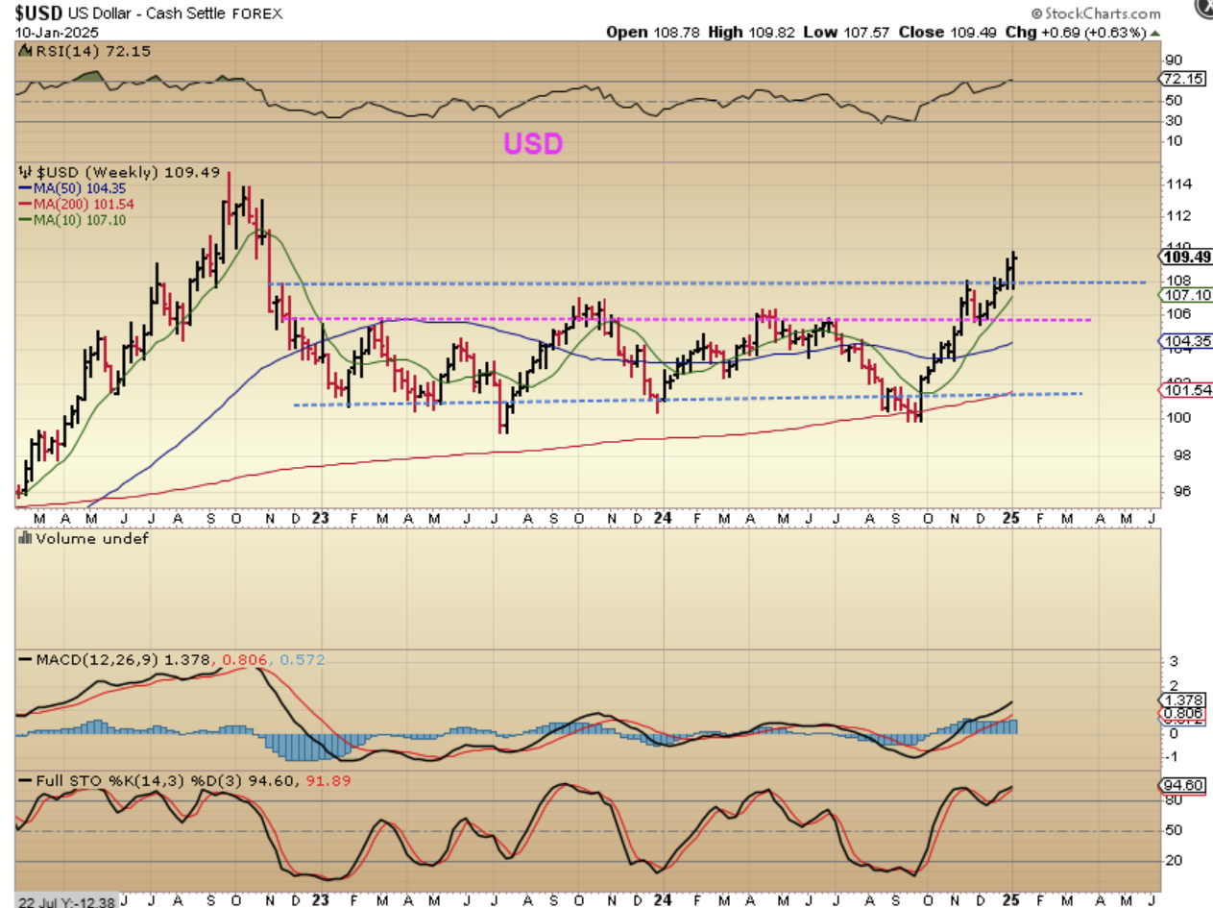This screenshot has height=908, width=1213.
Task: Click the 107.10 MA tag on right axis
Action: (1186, 296)
